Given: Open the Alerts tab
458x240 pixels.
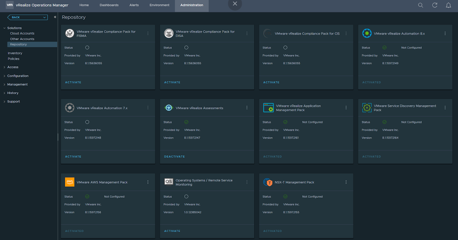Looking at the screenshot, I should [134, 5].
